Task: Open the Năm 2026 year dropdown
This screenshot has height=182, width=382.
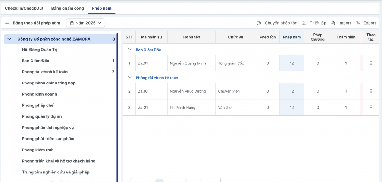Action: (x=86, y=23)
